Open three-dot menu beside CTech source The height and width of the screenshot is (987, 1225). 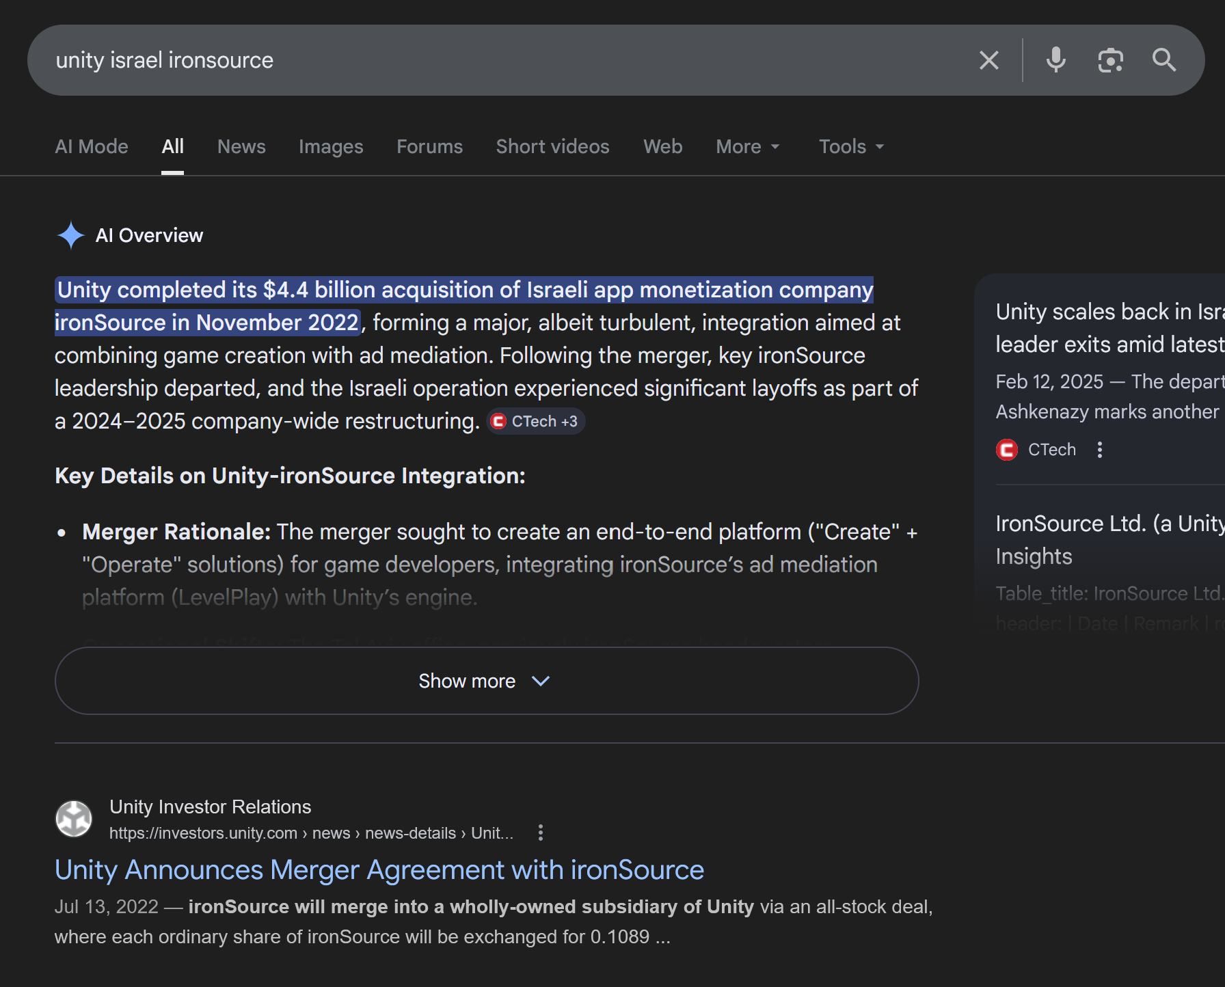1099,450
